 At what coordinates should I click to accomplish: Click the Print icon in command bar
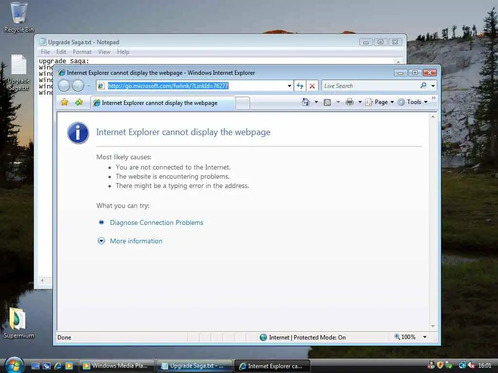[x=349, y=102]
